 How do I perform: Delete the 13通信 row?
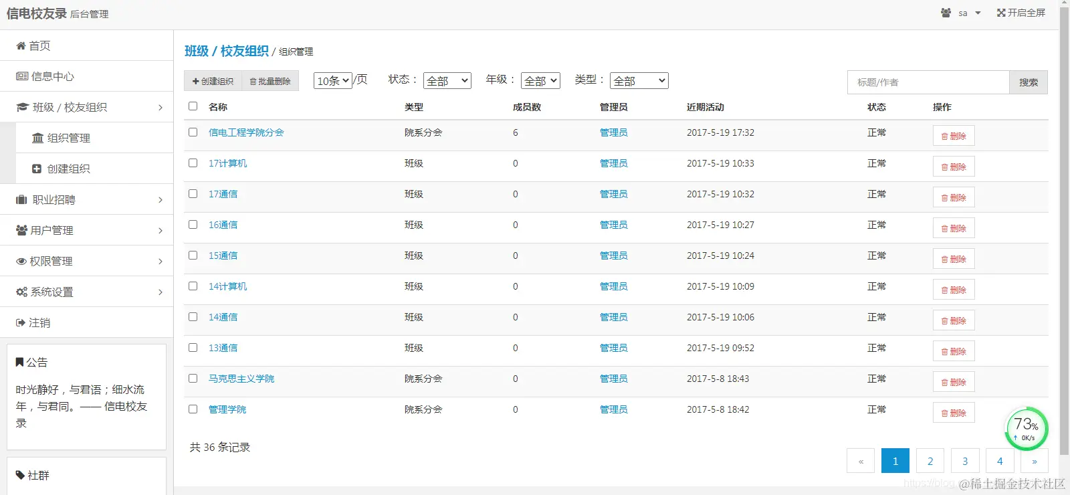coord(954,351)
